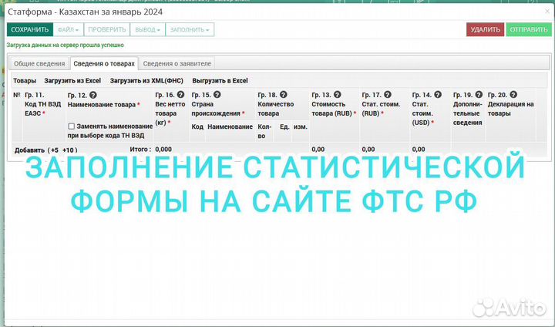
Task: Click the Товары label
Action: click(25, 81)
